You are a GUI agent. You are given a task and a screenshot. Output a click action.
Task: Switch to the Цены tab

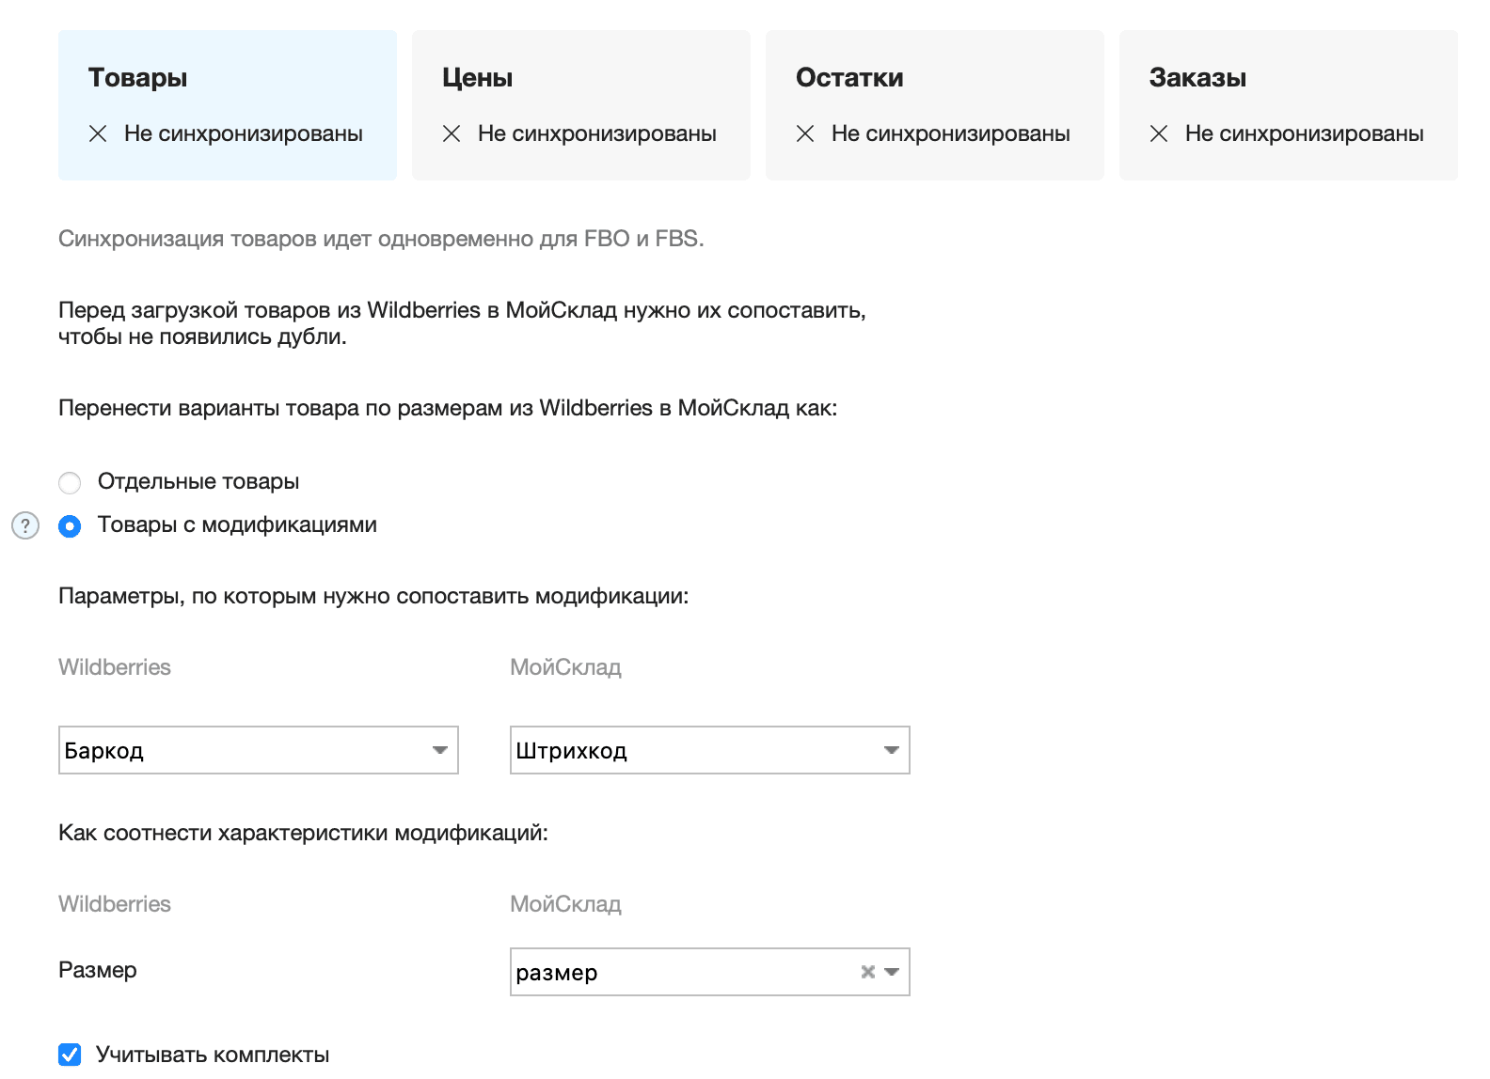[x=580, y=103]
